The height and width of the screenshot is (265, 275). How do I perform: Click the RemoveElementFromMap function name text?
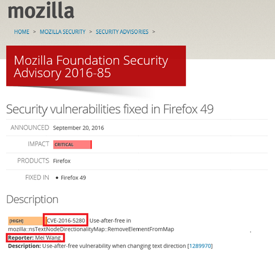pyautogui.click(x=141, y=229)
